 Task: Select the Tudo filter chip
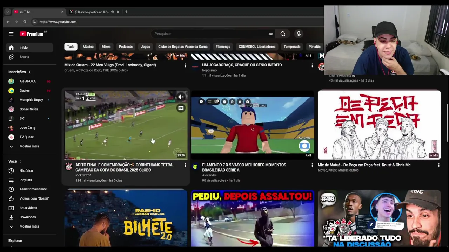pos(71,47)
